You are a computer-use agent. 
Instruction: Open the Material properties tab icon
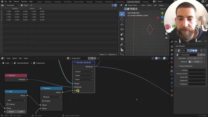pyautogui.click(x=172, y=90)
